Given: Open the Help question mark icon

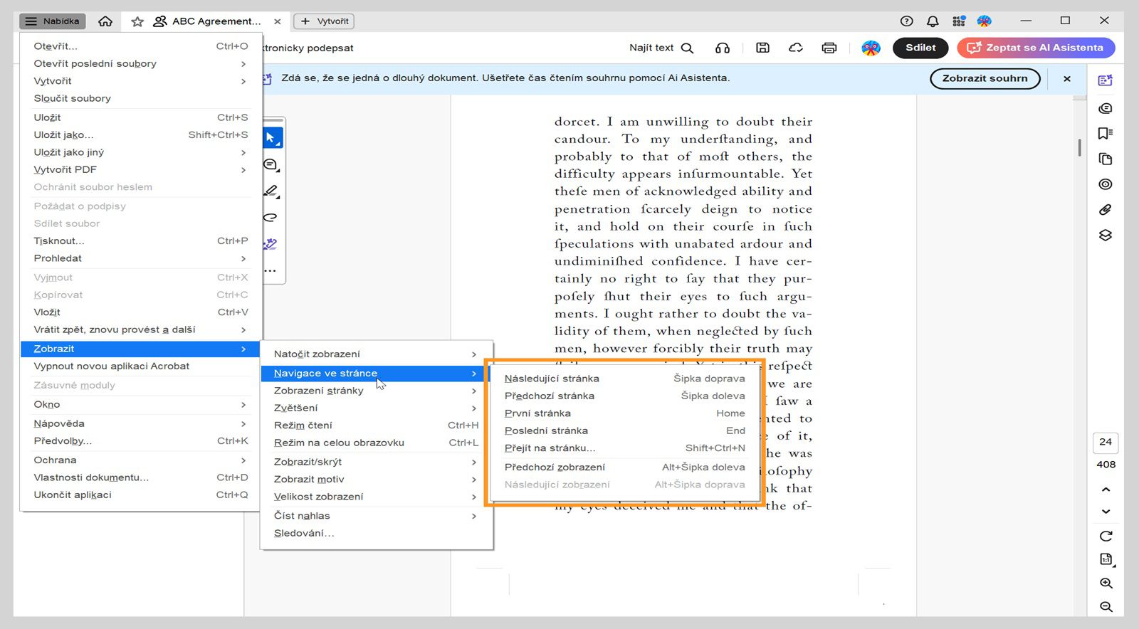Looking at the screenshot, I should pyautogui.click(x=906, y=21).
